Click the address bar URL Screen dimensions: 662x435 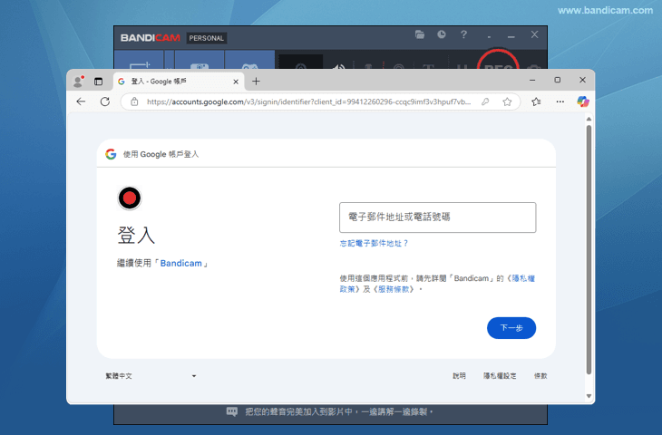click(308, 101)
